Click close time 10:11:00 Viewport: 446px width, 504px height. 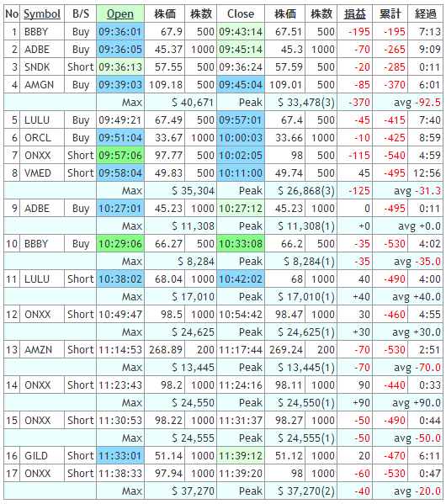coord(241,173)
